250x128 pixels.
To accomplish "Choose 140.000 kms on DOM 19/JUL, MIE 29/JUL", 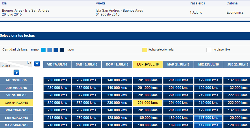I will (117, 80).
